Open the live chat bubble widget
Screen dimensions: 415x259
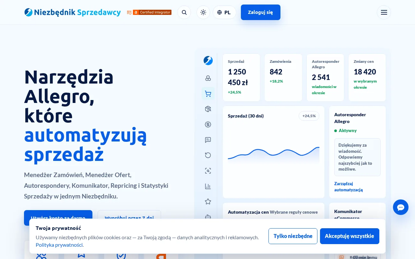click(x=401, y=207)
